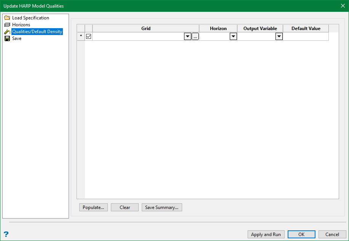Click the Horizon column header
Viewport: 349px width, 241px height.
(218, 29)
